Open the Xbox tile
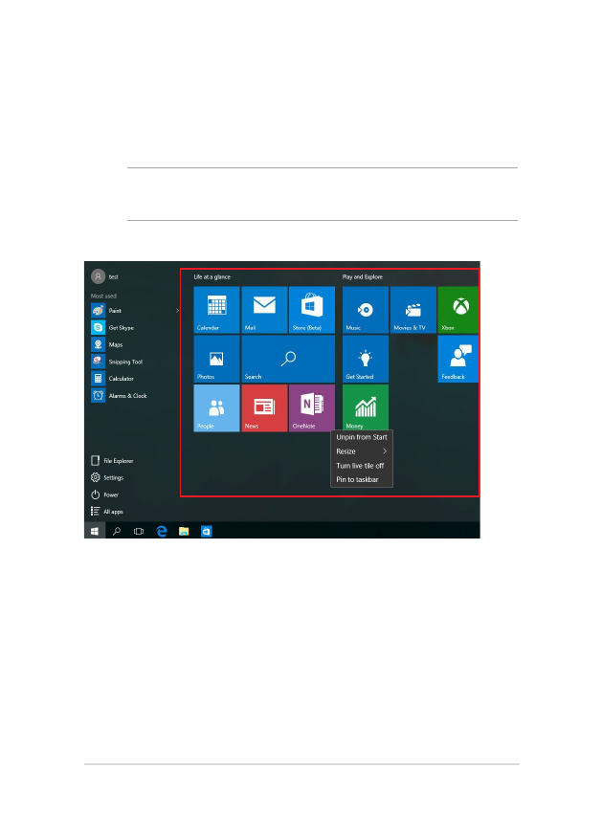Screen dimensions: 602x835 pyautogui.click(x=457, y=310)
